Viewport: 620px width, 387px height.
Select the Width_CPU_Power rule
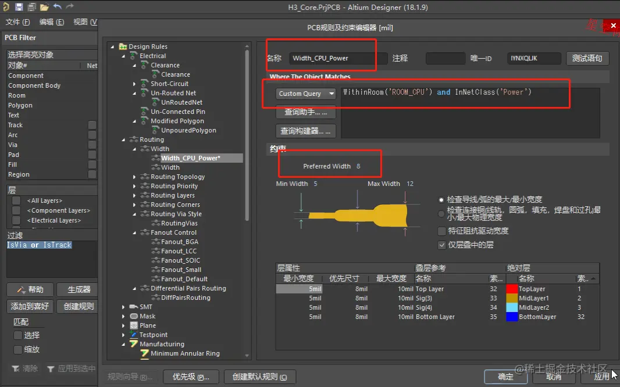click(x=191, y=158)
